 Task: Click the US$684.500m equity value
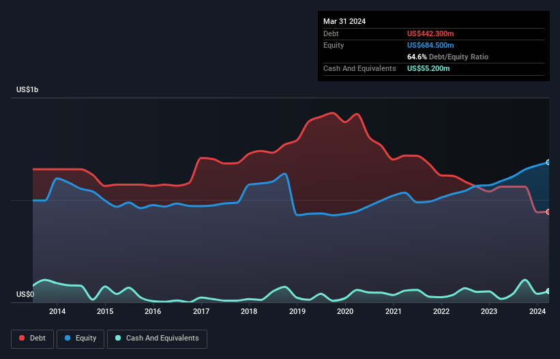pos(430,45)
